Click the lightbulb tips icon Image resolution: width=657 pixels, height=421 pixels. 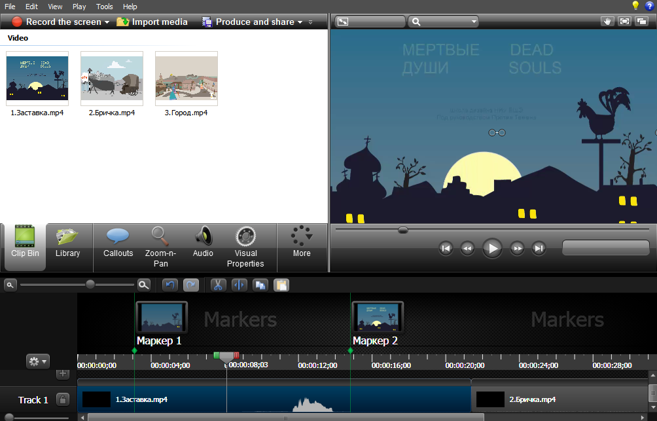(x=635, y=5)
